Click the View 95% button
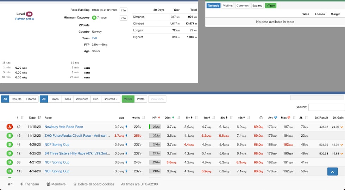Viewport: 345px width, 190px height. click(x=157, y=99)
